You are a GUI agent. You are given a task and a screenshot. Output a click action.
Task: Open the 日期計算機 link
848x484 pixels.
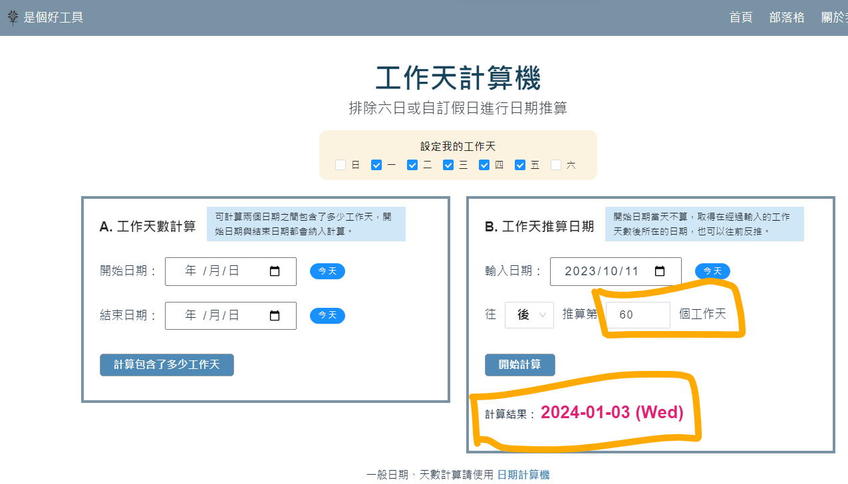(x=523, y=475)
